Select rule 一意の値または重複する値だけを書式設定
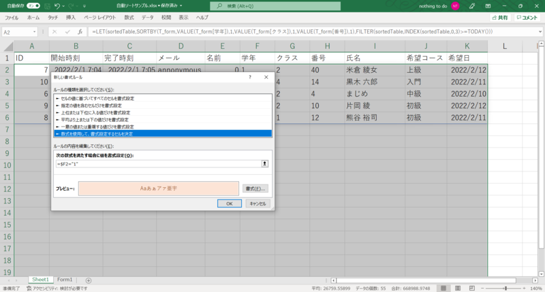 coord(163,127)
